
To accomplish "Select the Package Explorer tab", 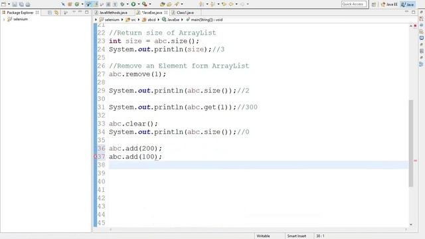I will tap(20, 13).
